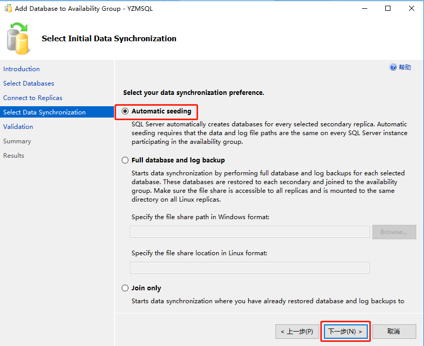Click the Select Initial Data Synchronization heading
Viewport: 424px width, 346px height.
coord(109,39)
